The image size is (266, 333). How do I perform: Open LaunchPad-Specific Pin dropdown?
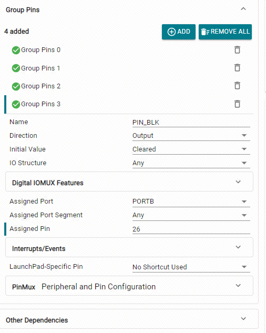pos(191,267)
